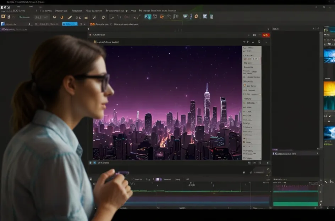Toggle the orange checkbox in the grey side list
The width and height of the screenshot is (335, 221).
(245, 85)
